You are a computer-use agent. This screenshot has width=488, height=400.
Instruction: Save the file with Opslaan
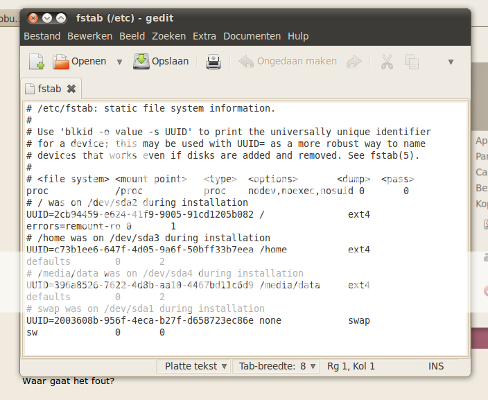161,61
